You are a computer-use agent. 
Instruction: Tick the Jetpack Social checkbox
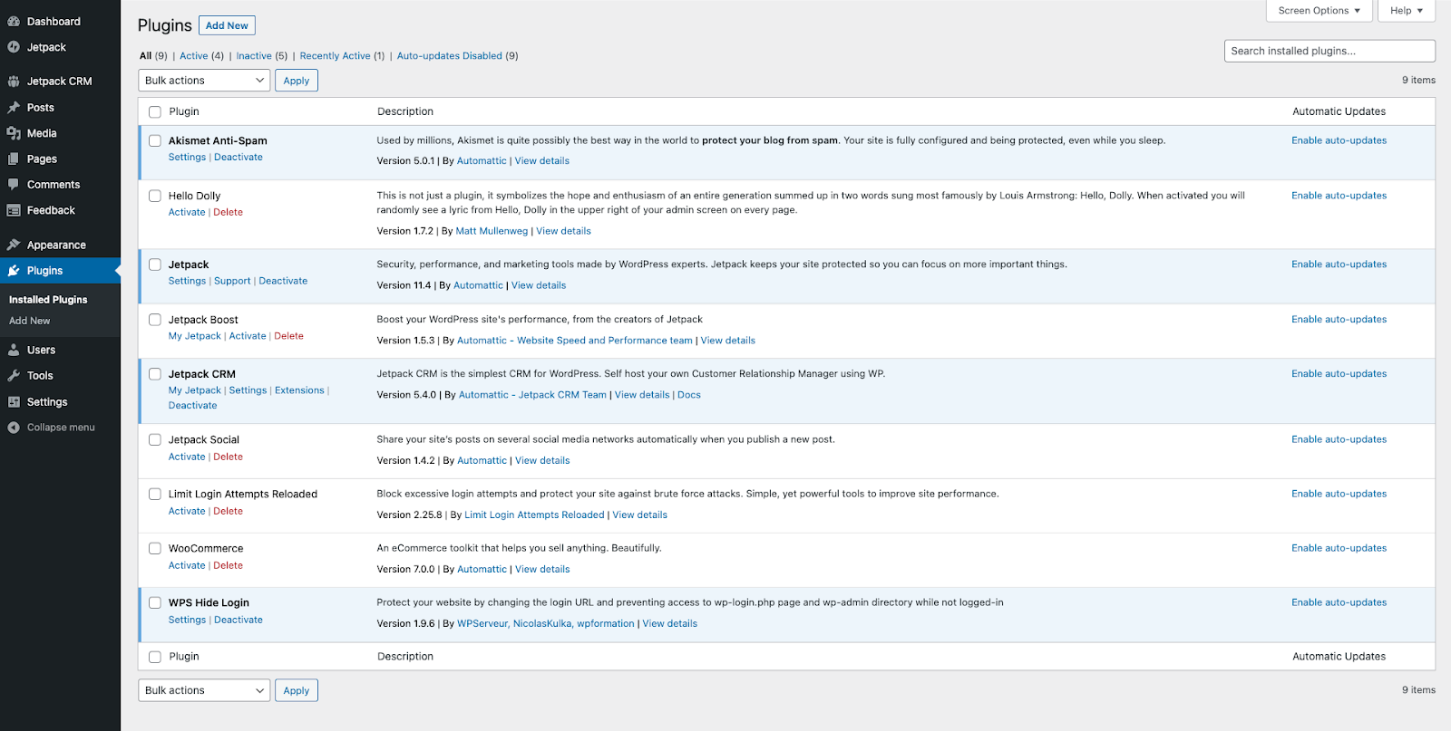pyautogui.click(x=155, y=439)
